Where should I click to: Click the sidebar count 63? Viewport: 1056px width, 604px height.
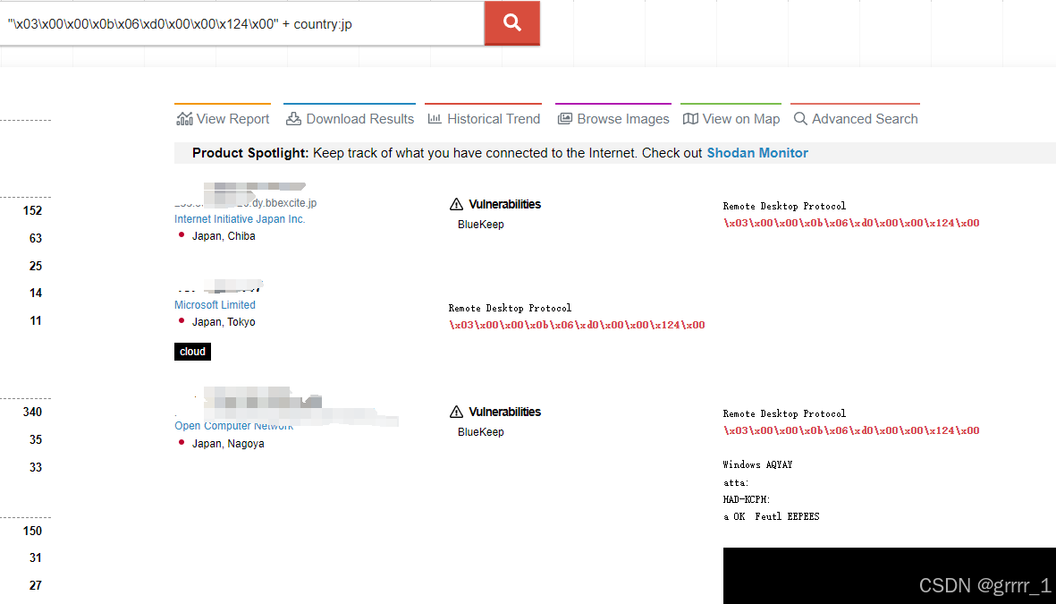[36, 238]
